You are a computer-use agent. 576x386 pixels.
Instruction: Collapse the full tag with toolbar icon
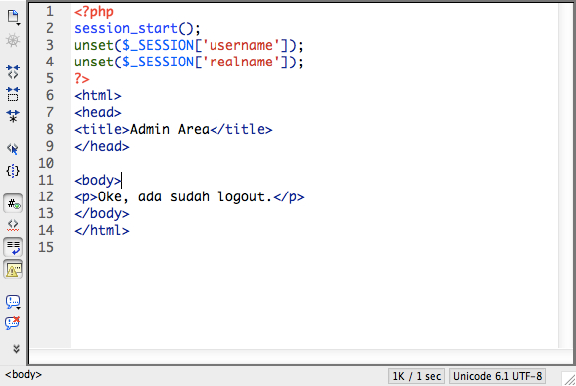(13, 72)
